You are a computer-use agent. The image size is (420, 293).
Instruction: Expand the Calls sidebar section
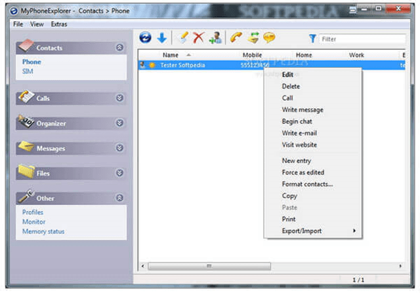[119, 98]
